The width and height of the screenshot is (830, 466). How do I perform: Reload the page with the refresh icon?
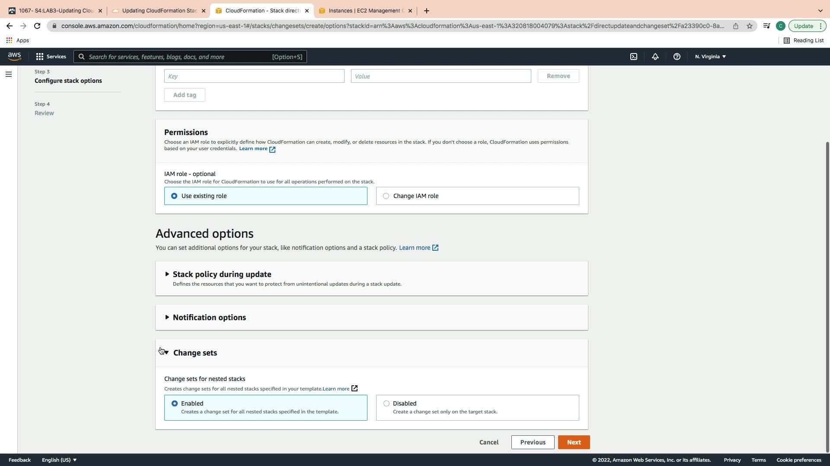[37, 26]
